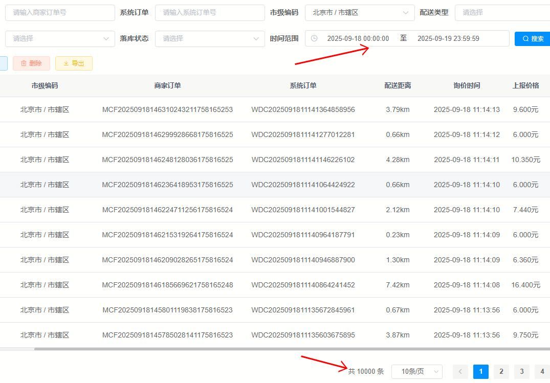
Task: Click order MCF202509181463102432117581652​53
Action: point(167,110)
